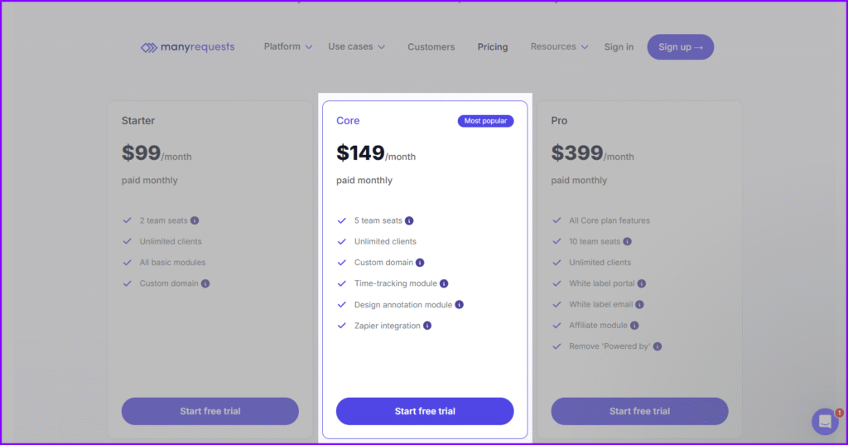The image size is (848, 445).
Task: Click info icon beside Time-tracking module
Action: tap(444, 283)
